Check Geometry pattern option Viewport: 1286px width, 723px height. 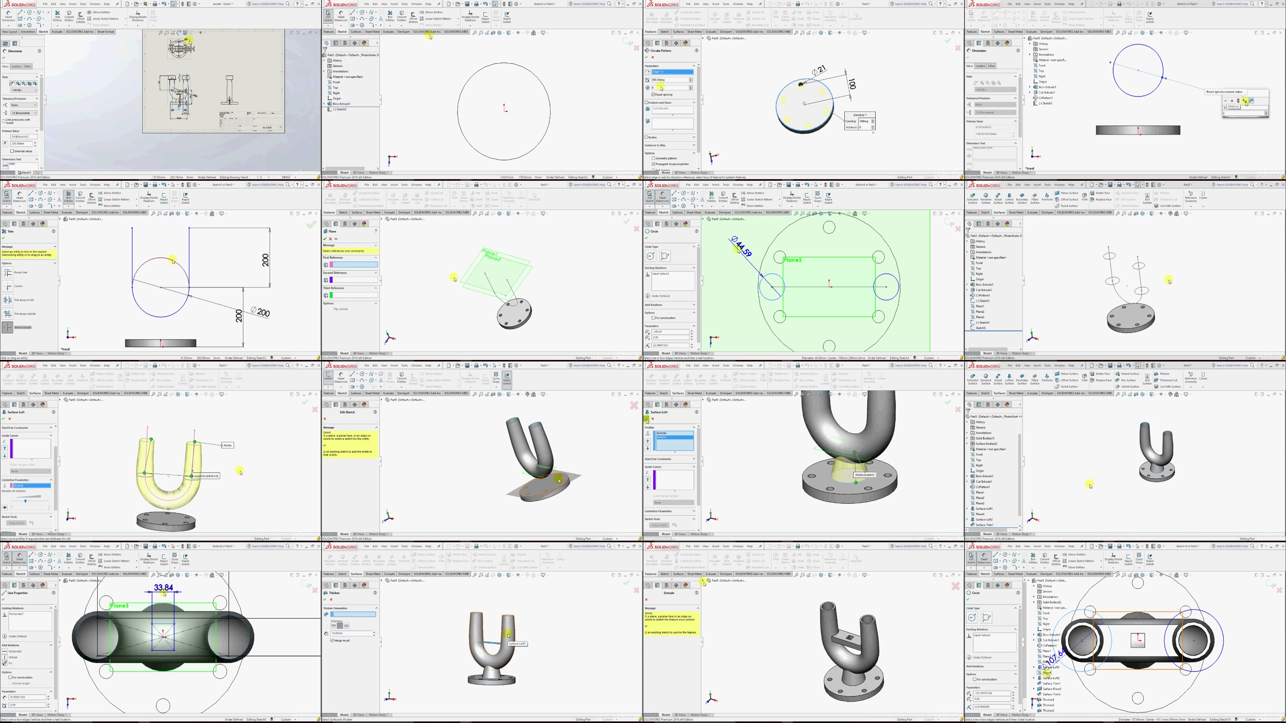click(x=653, y=158)
